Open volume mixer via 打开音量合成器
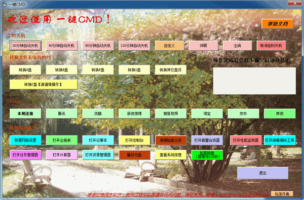304x200 pixels. pos(207,140)
